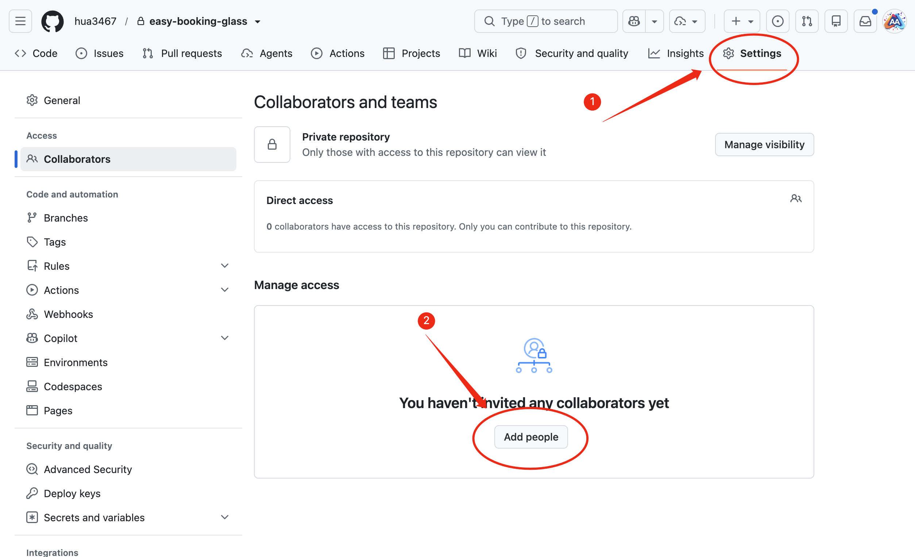This screenshot has width=915, height=557.
Task: Switch to the Projects tab
Action: [x=411, y=53]
